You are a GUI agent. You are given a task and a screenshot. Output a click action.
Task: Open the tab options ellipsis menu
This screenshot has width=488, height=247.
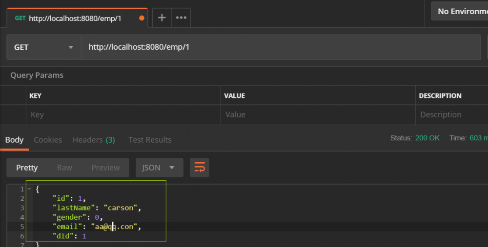pyautogui.click(x=181, y=18)
